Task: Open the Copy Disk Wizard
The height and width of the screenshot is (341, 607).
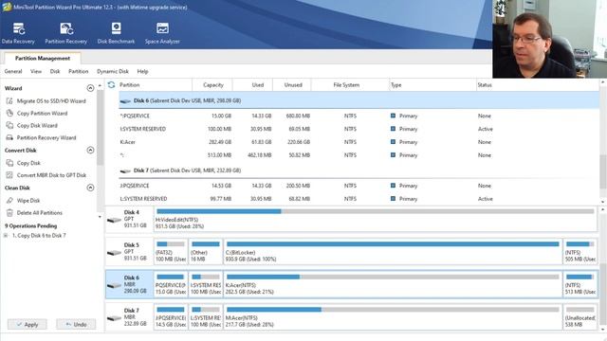Action: [x=37, y=126]
